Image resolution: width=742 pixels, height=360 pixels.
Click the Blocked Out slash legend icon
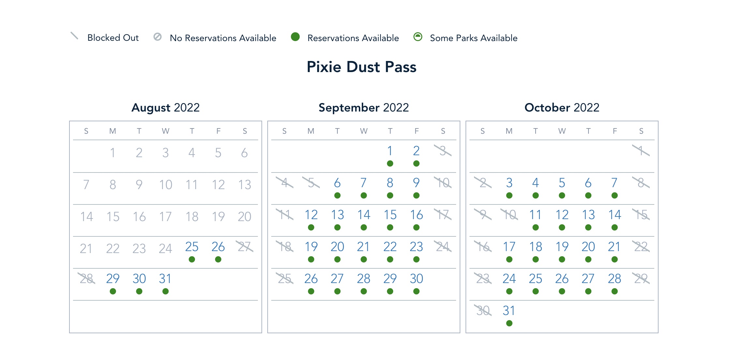pyautogui.click(x=74, y=36)
